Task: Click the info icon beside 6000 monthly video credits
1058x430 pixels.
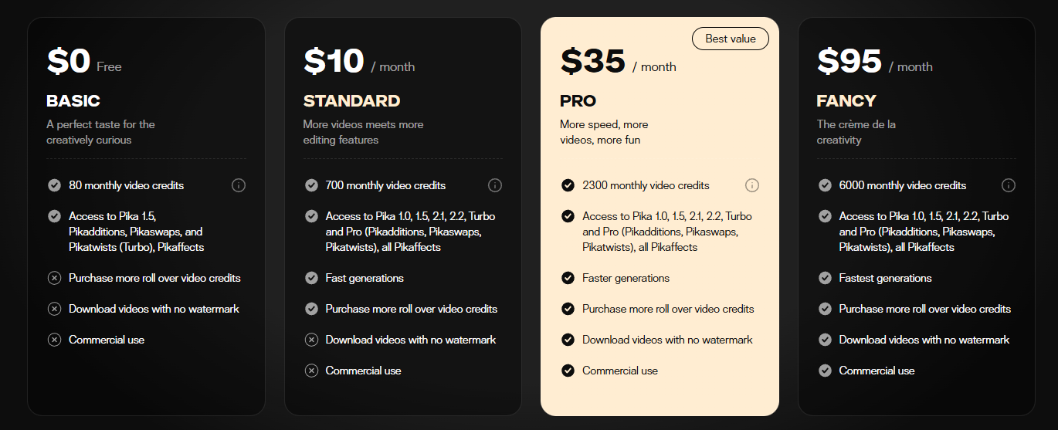Action: click(x=1009, y=185)
